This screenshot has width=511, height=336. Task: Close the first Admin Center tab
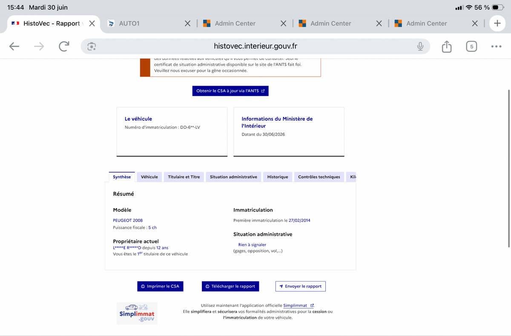283,23
